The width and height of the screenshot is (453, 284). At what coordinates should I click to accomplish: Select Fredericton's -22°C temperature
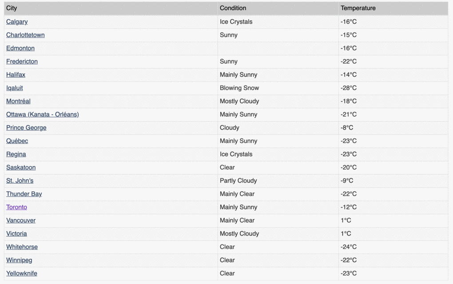(349, 62)
